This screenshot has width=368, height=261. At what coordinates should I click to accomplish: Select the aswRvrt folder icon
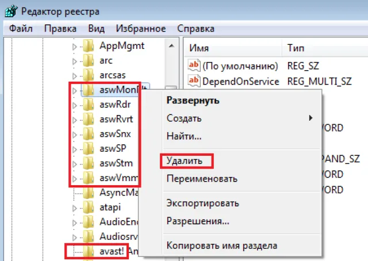[x=89, y=119]
